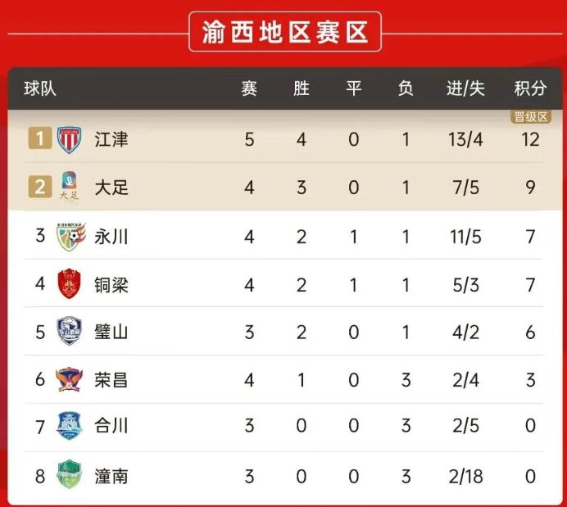
Task: Click the red 铜梁 team crest
Action: click(x=69, y=284)
